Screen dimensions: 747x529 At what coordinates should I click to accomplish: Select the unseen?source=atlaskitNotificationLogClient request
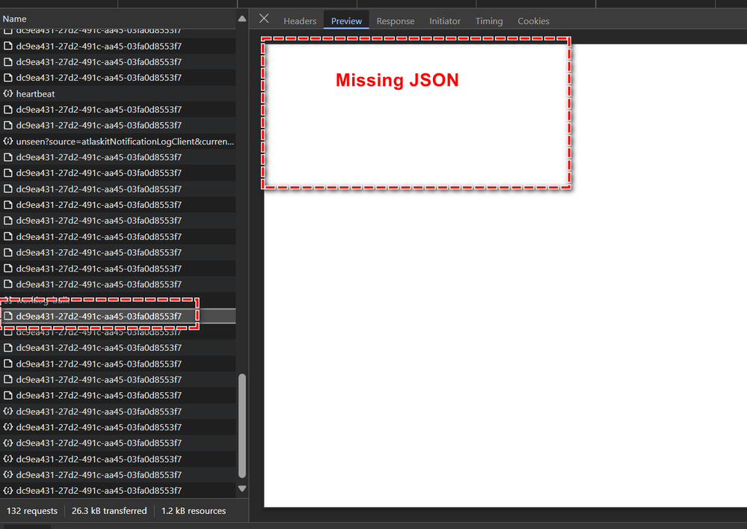click(x=120, y=141)
